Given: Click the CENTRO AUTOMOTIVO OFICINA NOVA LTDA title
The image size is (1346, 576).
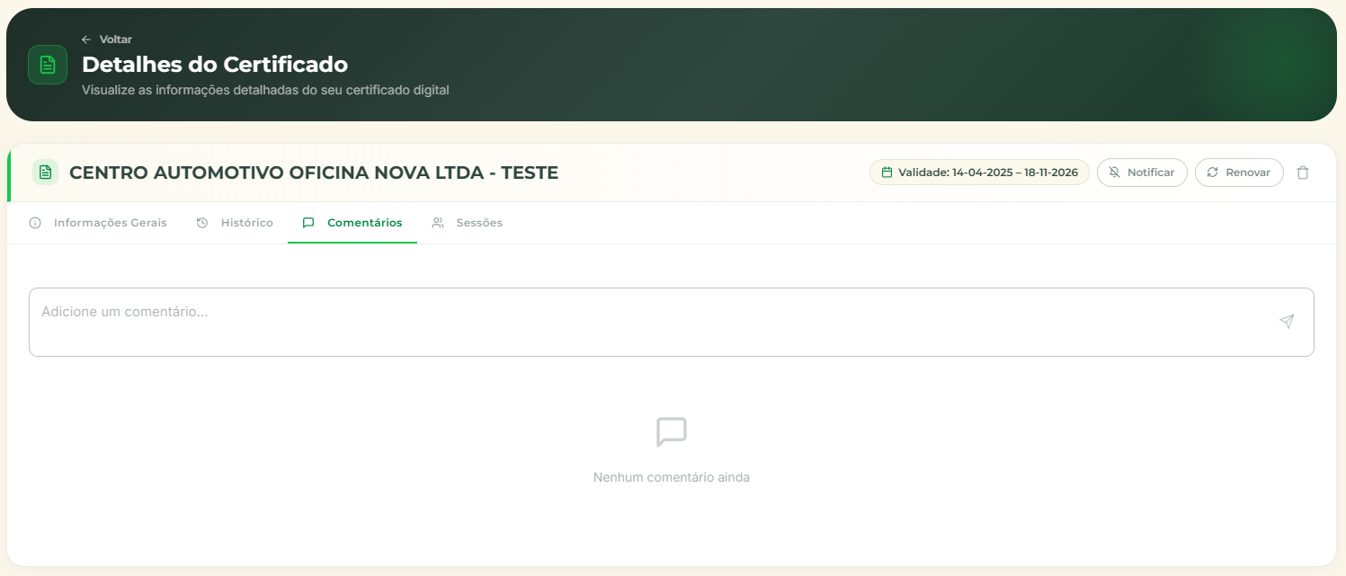Looking at the screenshot, I should [x=314, y=173].
